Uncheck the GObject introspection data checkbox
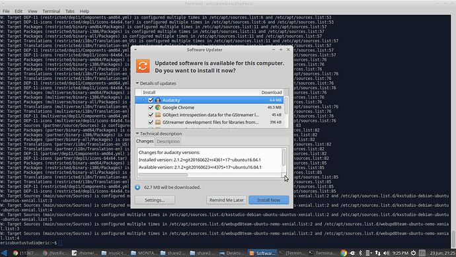 click(x=151, y=115)
